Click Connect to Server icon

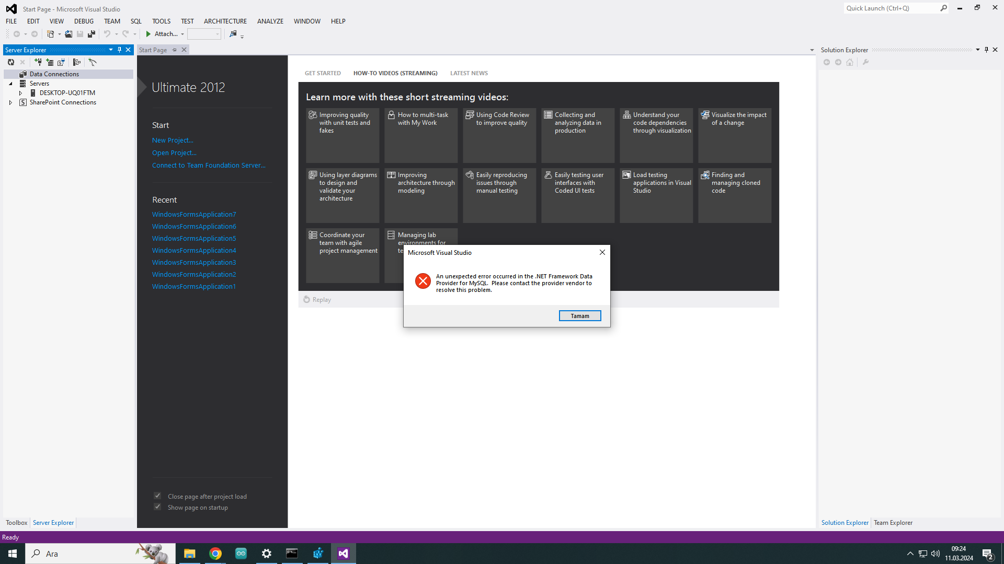pos(50,62)
